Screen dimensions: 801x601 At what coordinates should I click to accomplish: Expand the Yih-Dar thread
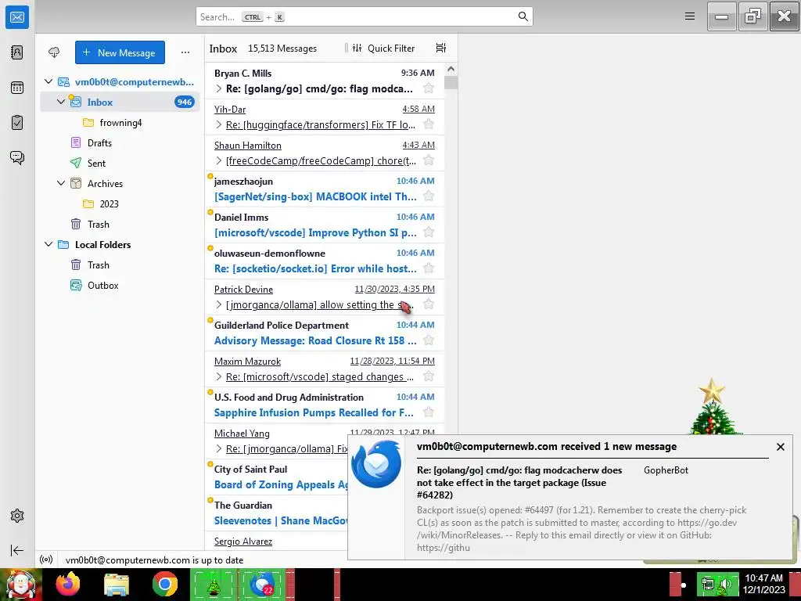219,124
